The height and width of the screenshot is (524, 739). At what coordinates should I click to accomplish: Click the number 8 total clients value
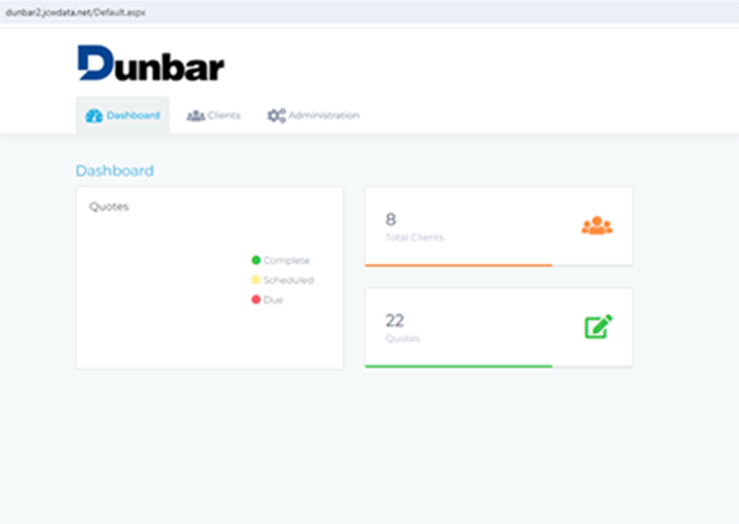coord(390,219)
